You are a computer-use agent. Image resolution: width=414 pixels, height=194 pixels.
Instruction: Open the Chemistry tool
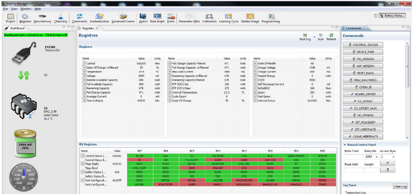61,18
